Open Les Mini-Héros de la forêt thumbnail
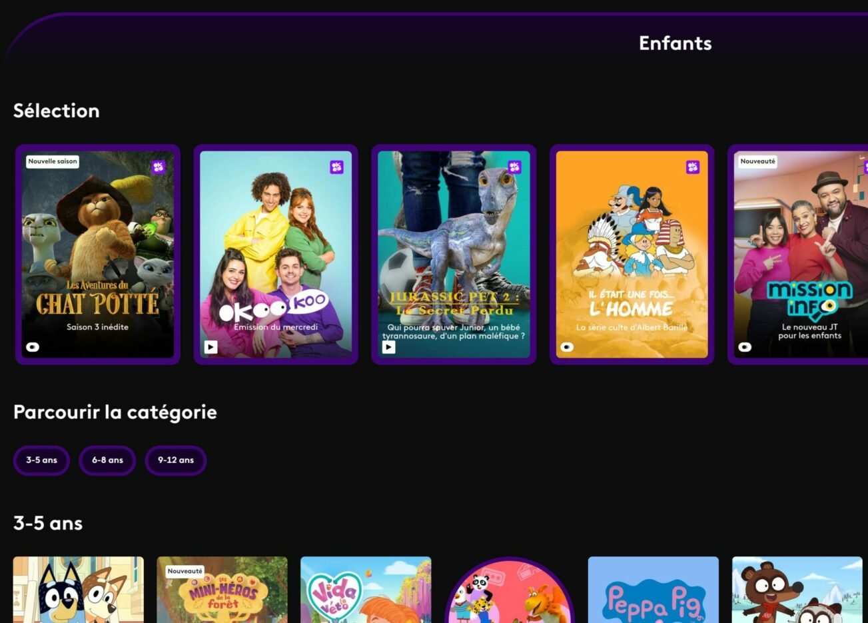The image size is (868, 623). (x=222, y=590)
